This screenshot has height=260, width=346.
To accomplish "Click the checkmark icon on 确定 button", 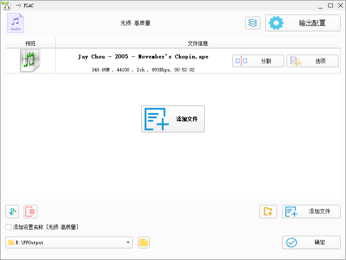I will (x=292, y=242).
